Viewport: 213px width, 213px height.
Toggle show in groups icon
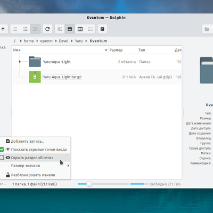[60, 29]
